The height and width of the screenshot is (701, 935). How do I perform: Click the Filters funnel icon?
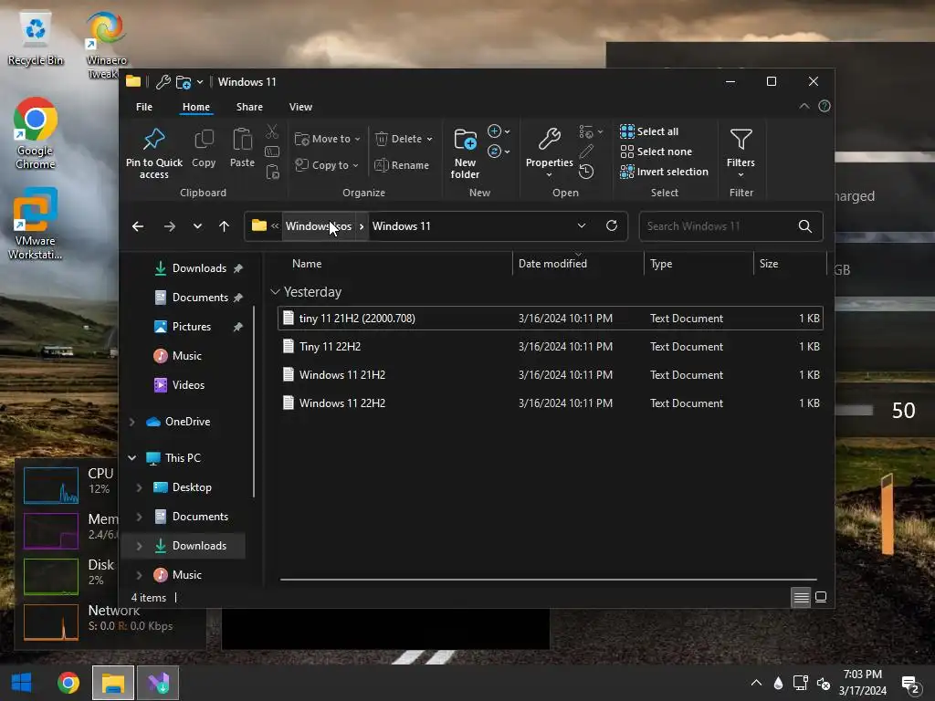pyautogui.click(x=741, y=140)
